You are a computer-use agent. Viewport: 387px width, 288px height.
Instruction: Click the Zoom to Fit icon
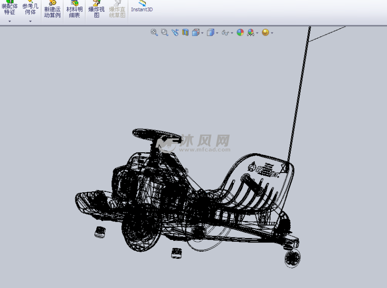[154, 33]
